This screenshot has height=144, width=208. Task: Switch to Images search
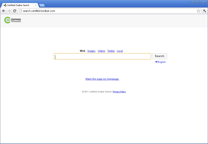pyautogui.click(x=91, y=51)
